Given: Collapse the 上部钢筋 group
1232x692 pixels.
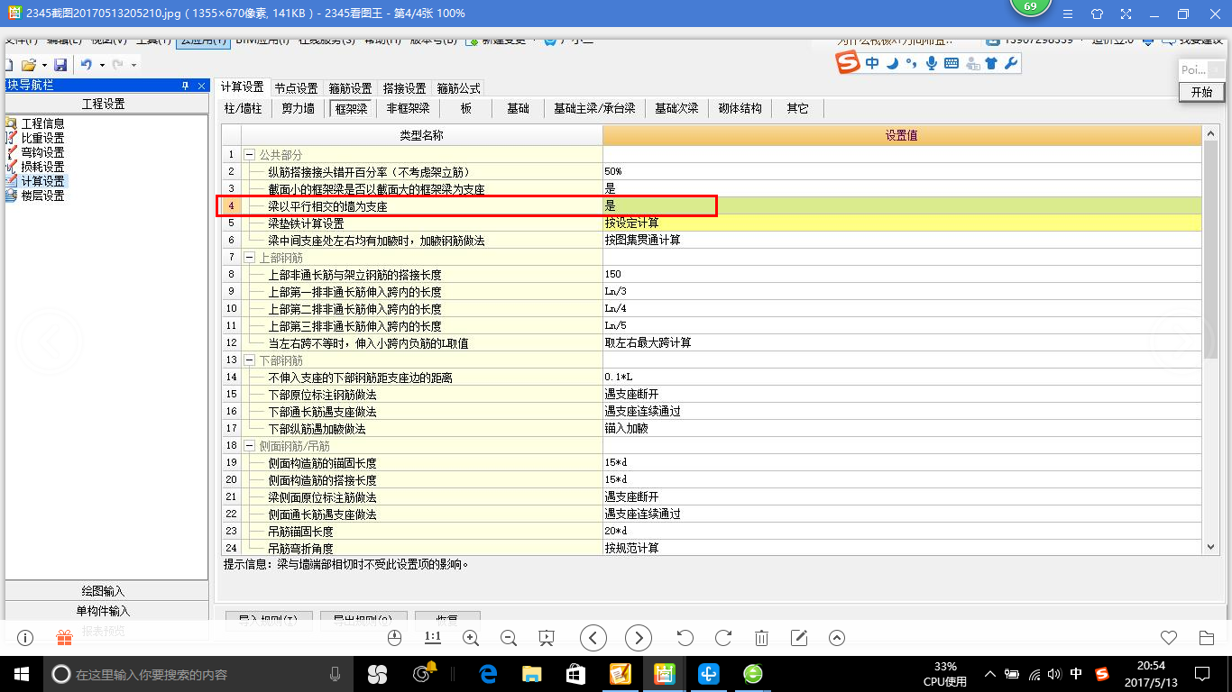Looking at the screenshot, I should 249,257.
